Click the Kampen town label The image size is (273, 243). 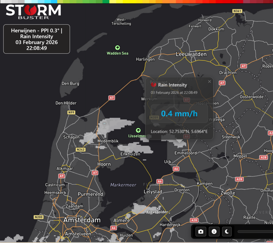point(204,184)
